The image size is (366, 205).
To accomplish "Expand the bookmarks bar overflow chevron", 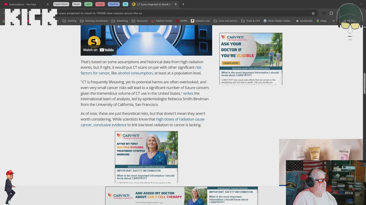I will tap(333, 21).
